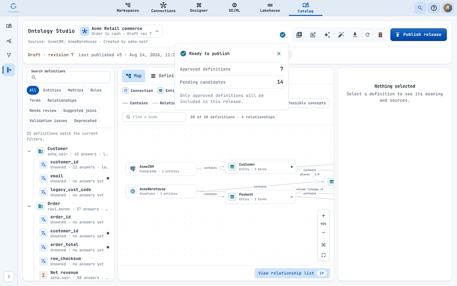Click the ready-to-publish status checkmark
Image resolution: width=457 pixels, height=286 pixels.
click(282, 35)
